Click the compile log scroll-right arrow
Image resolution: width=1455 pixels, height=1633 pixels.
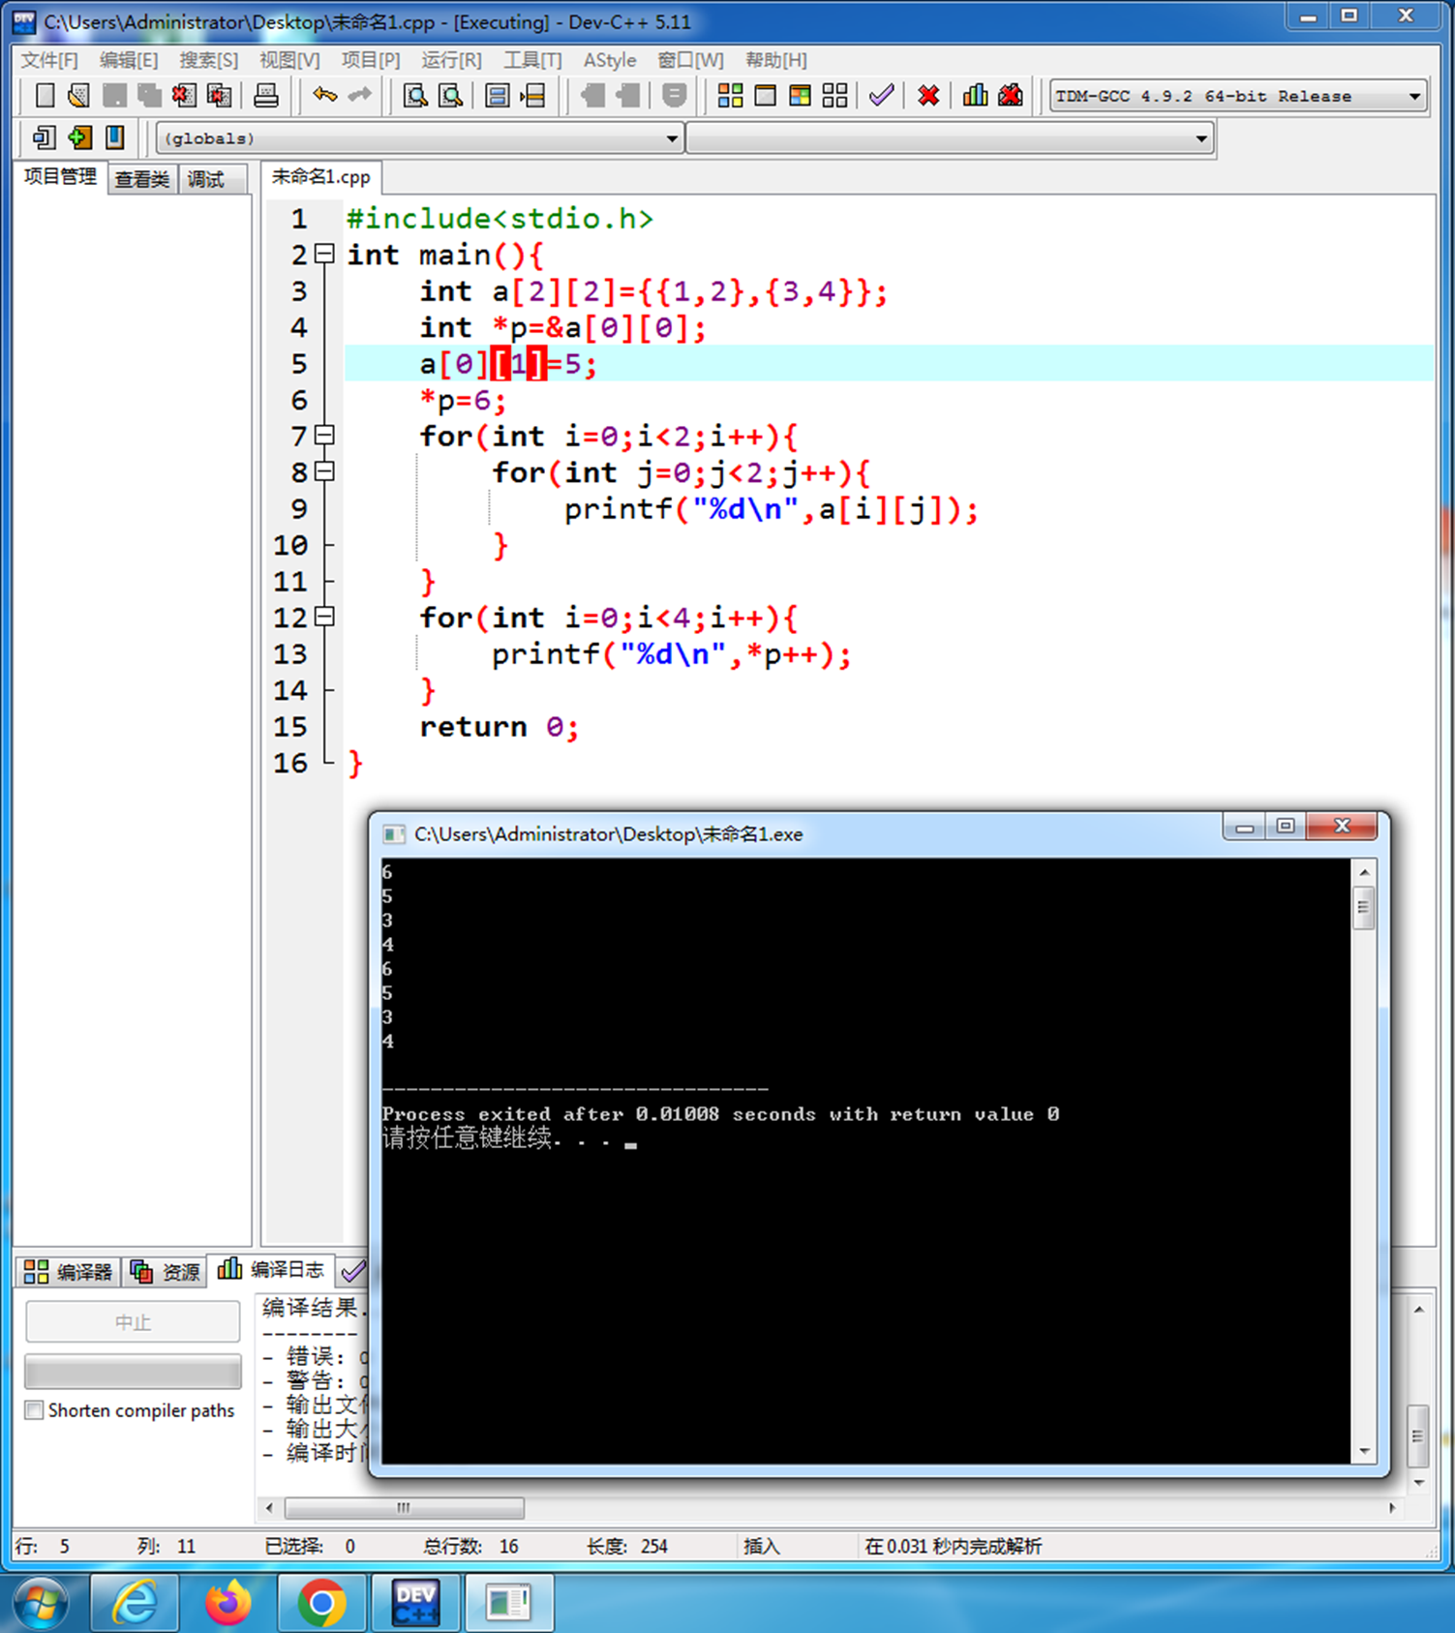tap(1392, 1508)
